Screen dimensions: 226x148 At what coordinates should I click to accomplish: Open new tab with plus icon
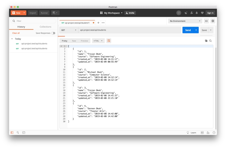point(98,23)
